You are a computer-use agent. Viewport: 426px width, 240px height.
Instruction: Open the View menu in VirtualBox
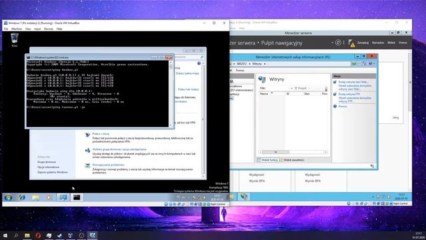pos(28,29)
